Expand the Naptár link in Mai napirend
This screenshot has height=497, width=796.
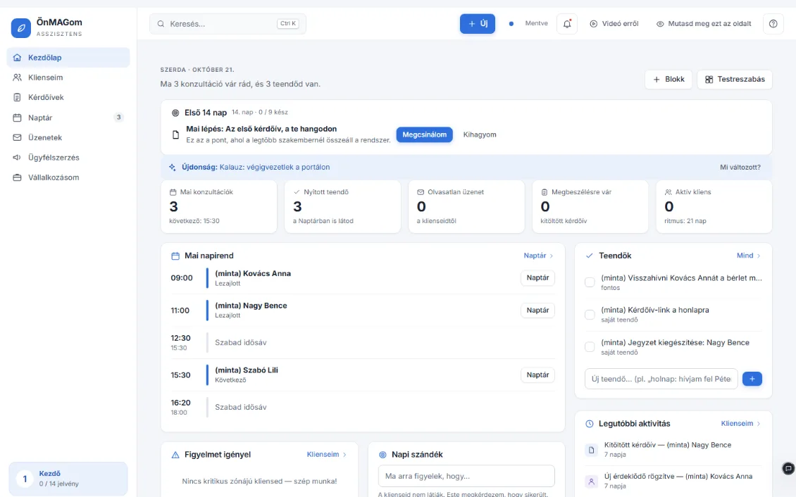click(x=539, y=256)
